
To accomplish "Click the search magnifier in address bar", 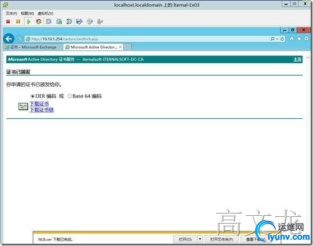I will (x=272, y=39).
